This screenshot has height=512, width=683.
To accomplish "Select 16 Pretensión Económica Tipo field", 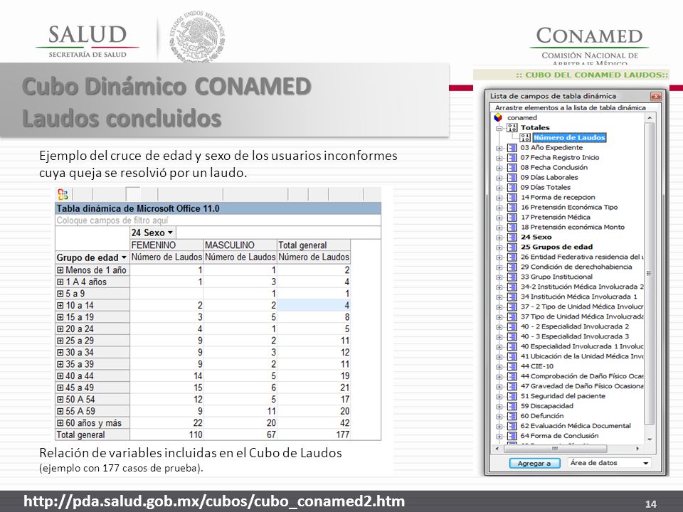I will point(569,207).
